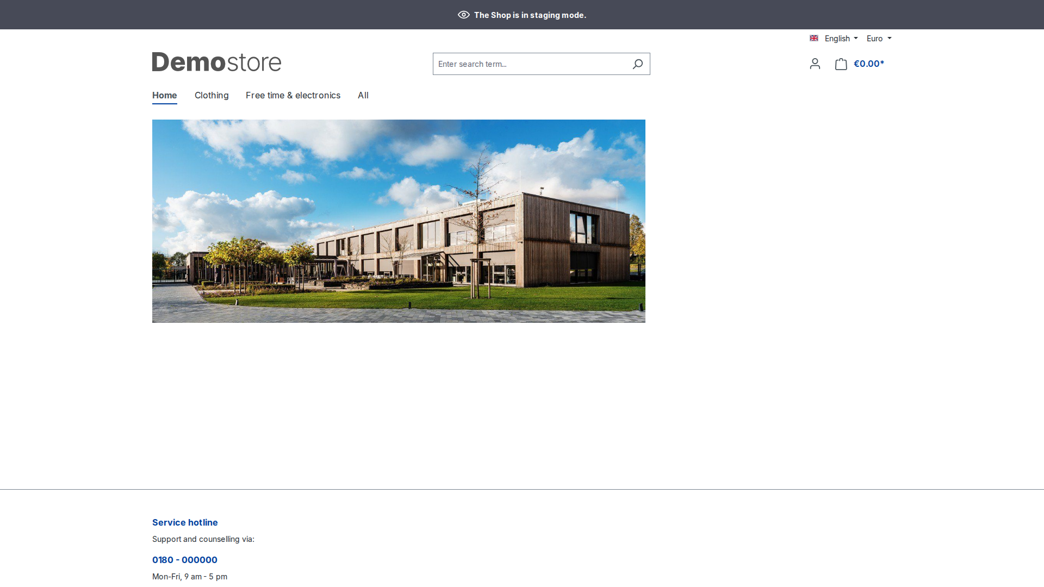Select the All category menu item

[x=363, y=95]
